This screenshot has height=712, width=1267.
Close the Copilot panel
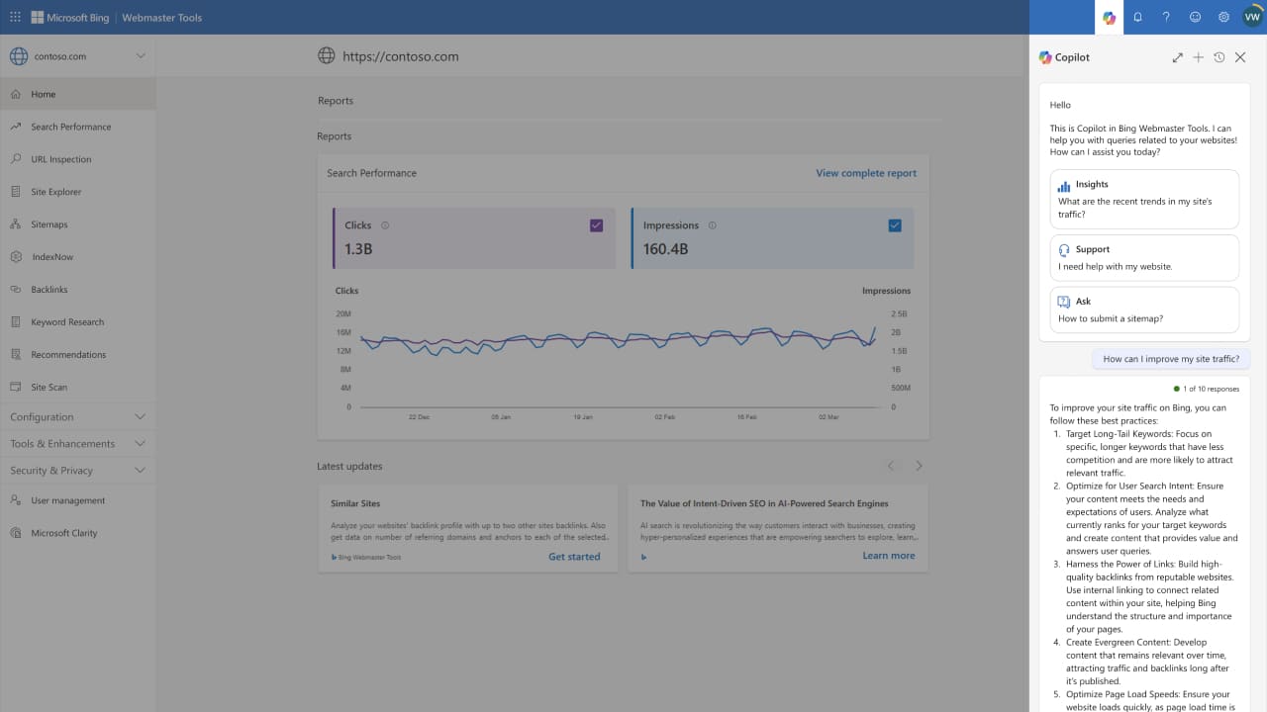(1240, 57)
